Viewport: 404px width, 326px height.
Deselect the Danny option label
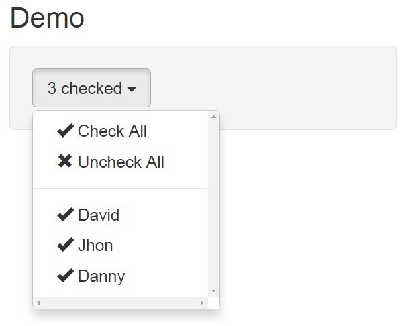[101, 276]
